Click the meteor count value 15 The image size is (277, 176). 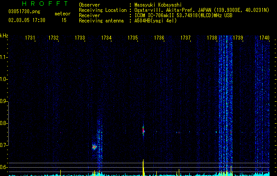[x=64, y=20]
